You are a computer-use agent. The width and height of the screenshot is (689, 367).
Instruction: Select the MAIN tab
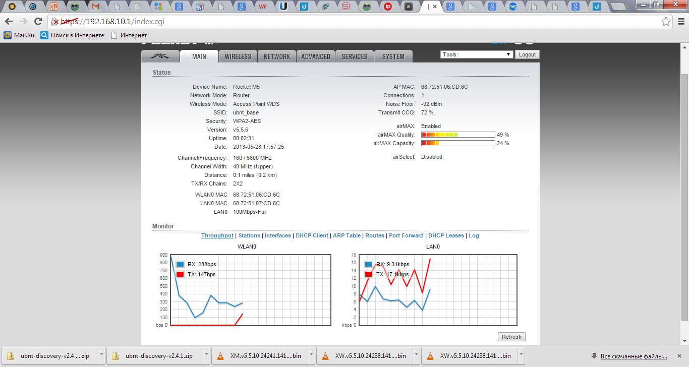pos(199,56)
